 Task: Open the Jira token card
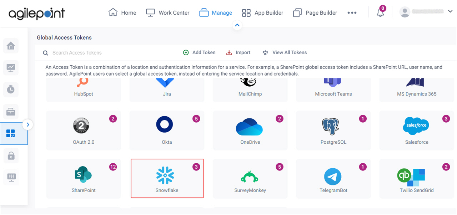(167, 90)
